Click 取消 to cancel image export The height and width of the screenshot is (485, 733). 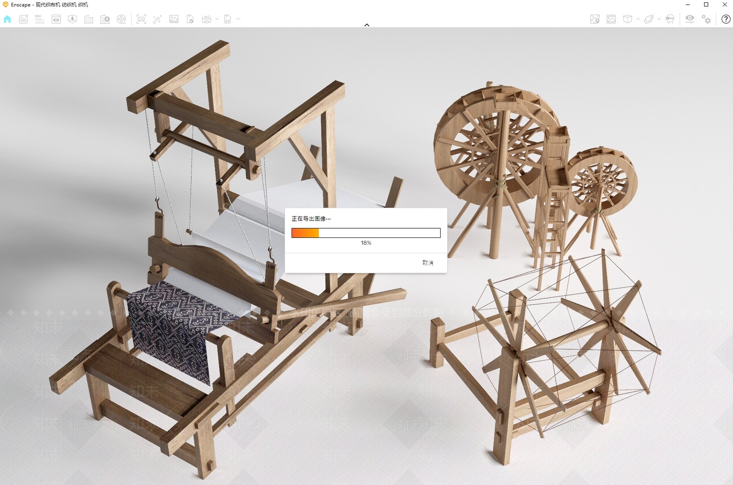click(427, 263)
